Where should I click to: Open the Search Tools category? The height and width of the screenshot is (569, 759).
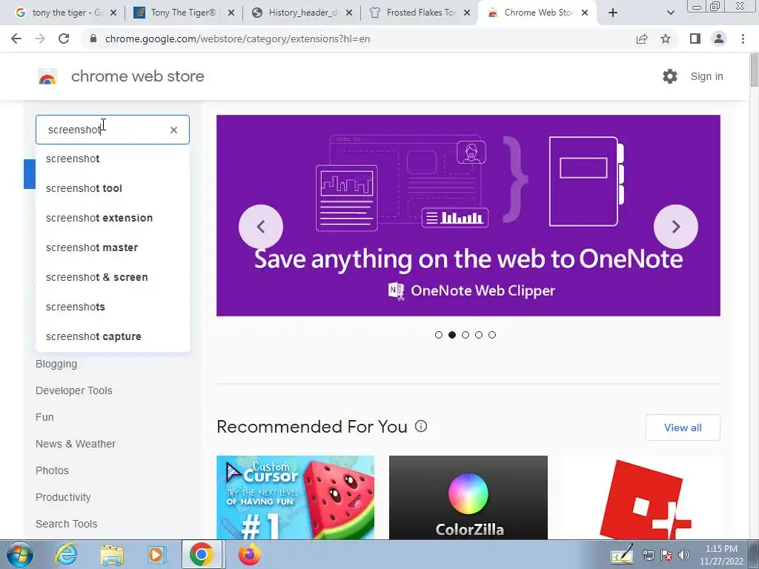[x=66, y=524]
